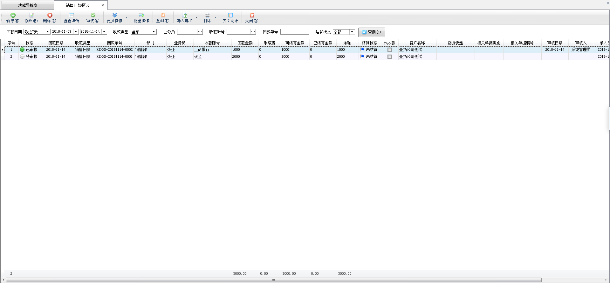610x283 pixels.
Task: Click the 审核 approve checkmark icon
Action: 93,16
